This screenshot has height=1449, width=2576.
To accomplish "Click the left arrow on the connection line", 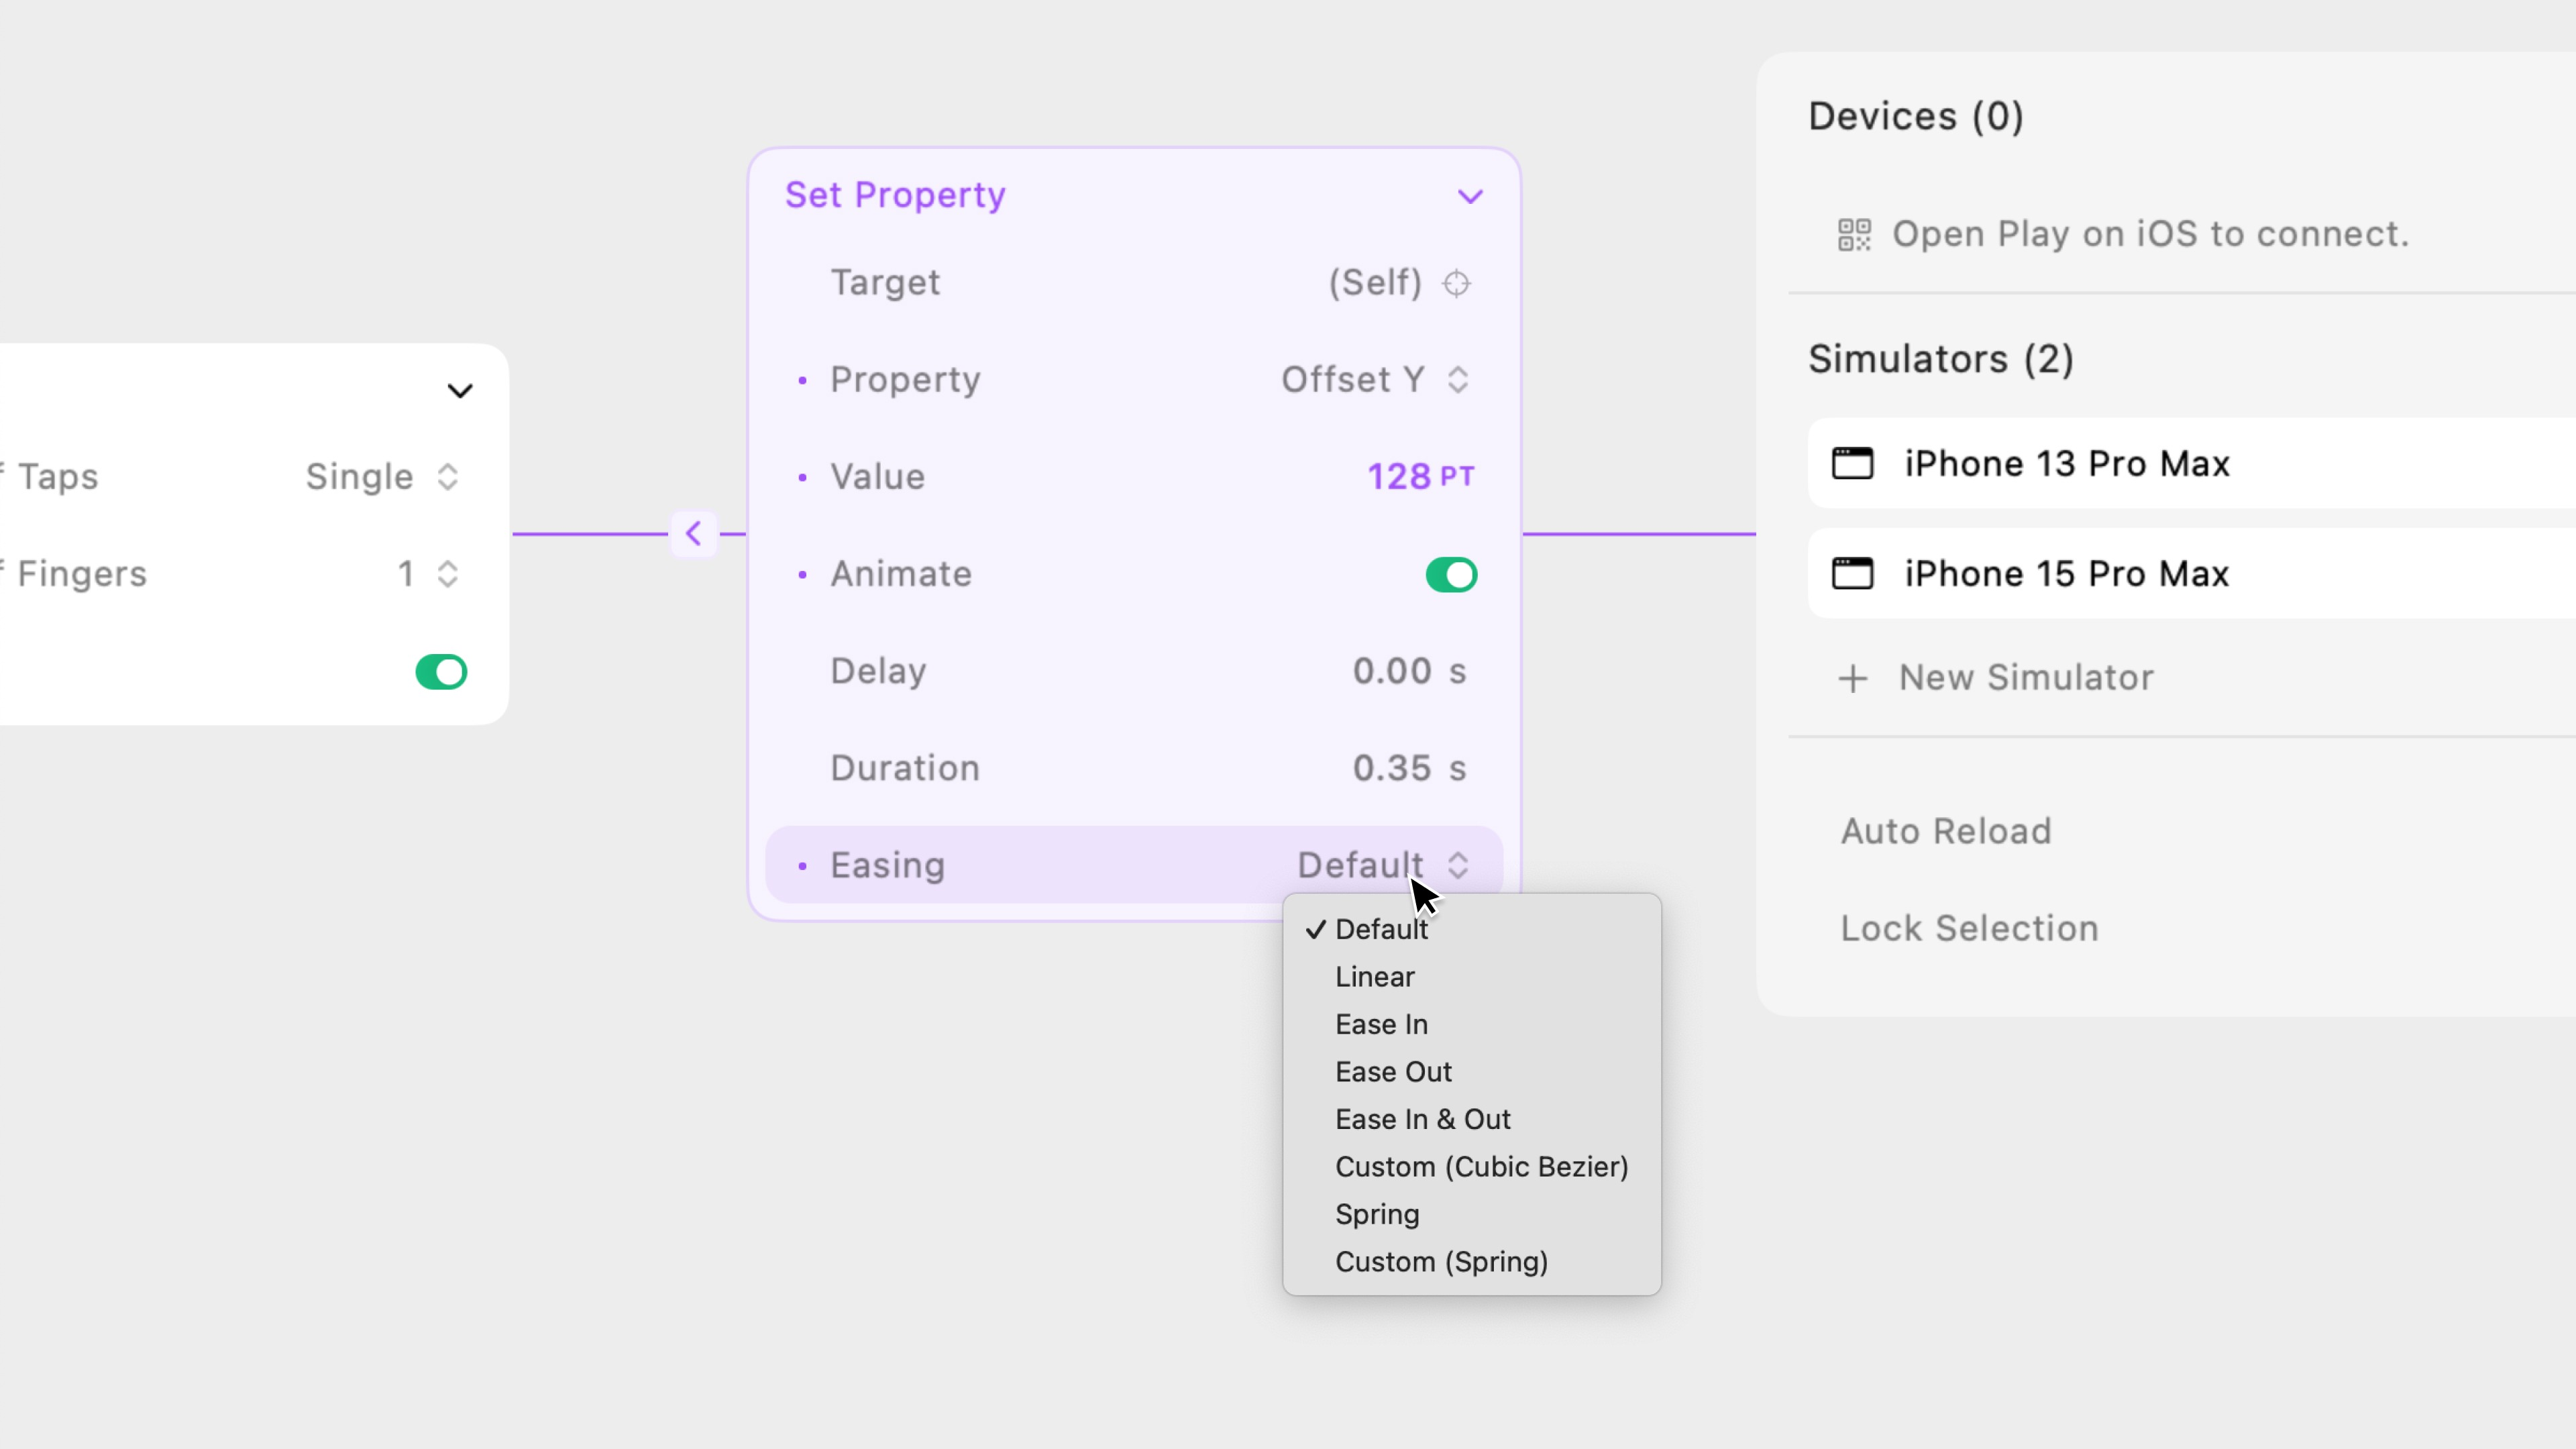I will 693,533.
